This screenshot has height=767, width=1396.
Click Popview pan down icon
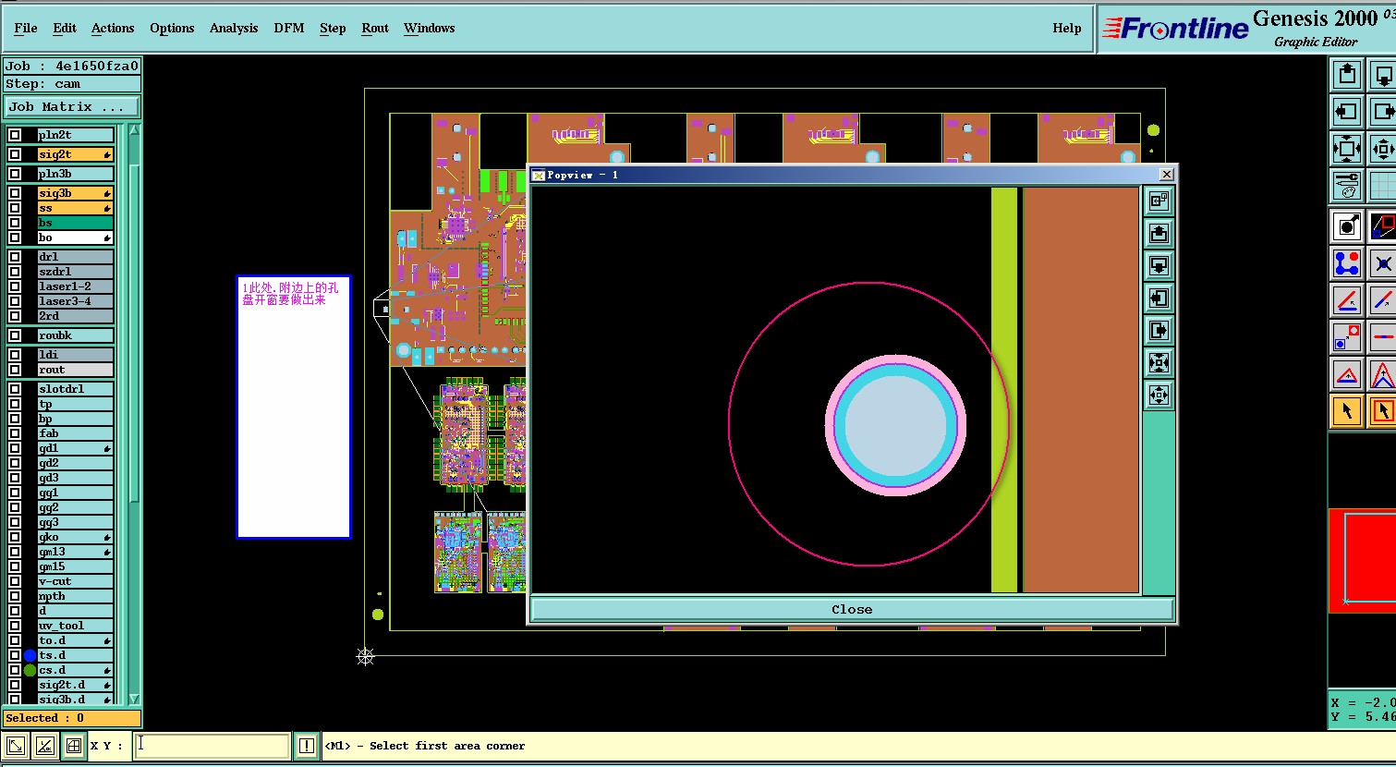point(1159,265)
